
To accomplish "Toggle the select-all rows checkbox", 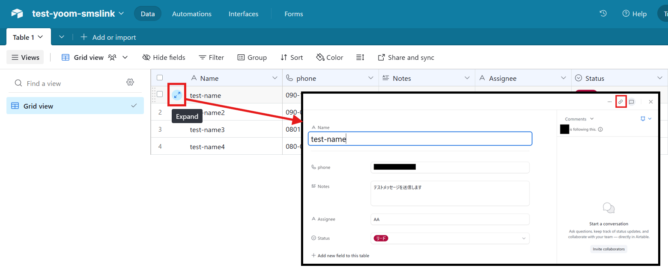I will 160,78.
